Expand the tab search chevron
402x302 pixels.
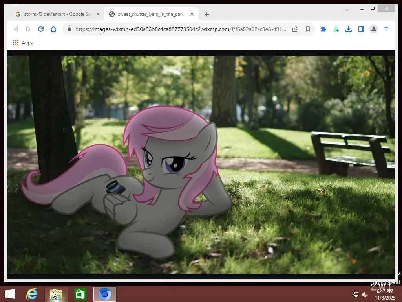pyautogui.click(x=347, y=10)
